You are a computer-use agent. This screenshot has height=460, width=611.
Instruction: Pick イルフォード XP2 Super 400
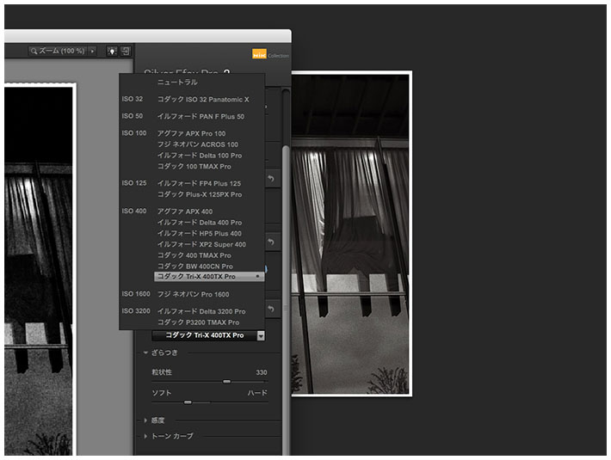click(x=201, y=244)
